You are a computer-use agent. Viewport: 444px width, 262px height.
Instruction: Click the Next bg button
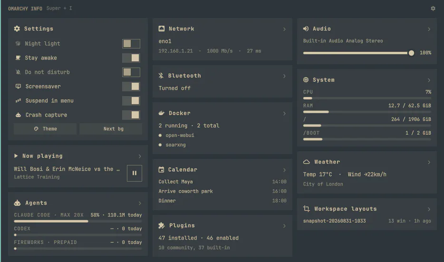(x=111, y=129)
